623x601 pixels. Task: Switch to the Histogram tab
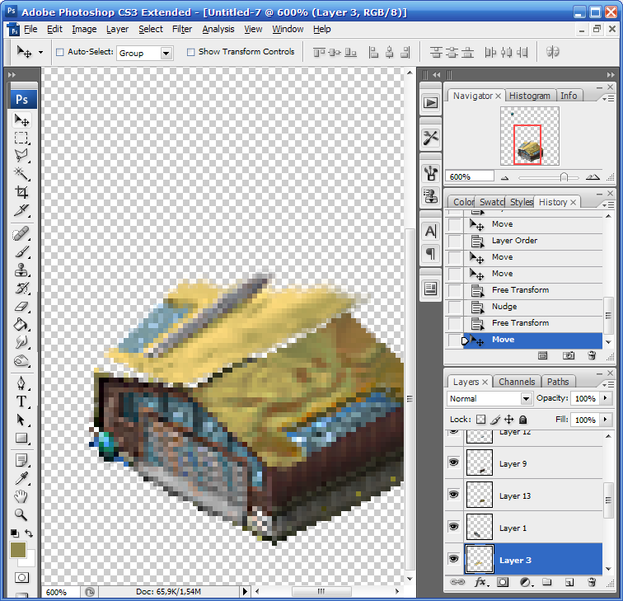click(530, 96)
